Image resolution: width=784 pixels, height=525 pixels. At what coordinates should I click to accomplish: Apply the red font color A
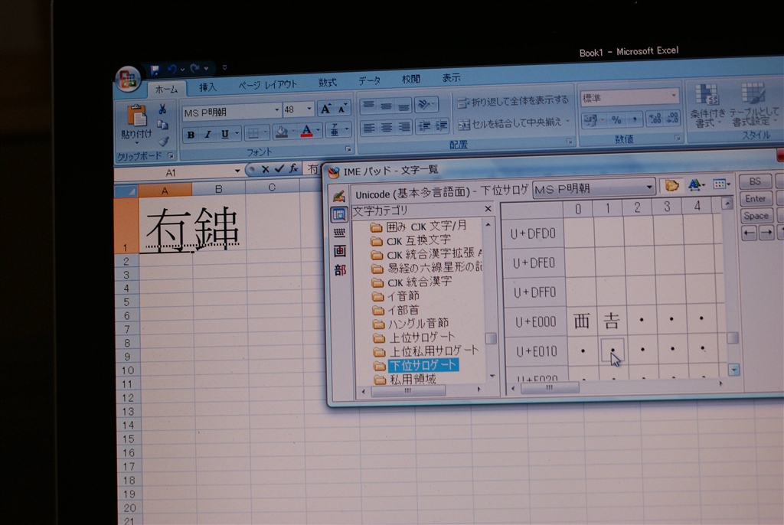tap(307, 131)
